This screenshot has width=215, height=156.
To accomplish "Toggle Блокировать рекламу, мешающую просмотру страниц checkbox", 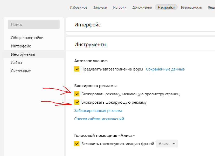I will pos(77,94).
